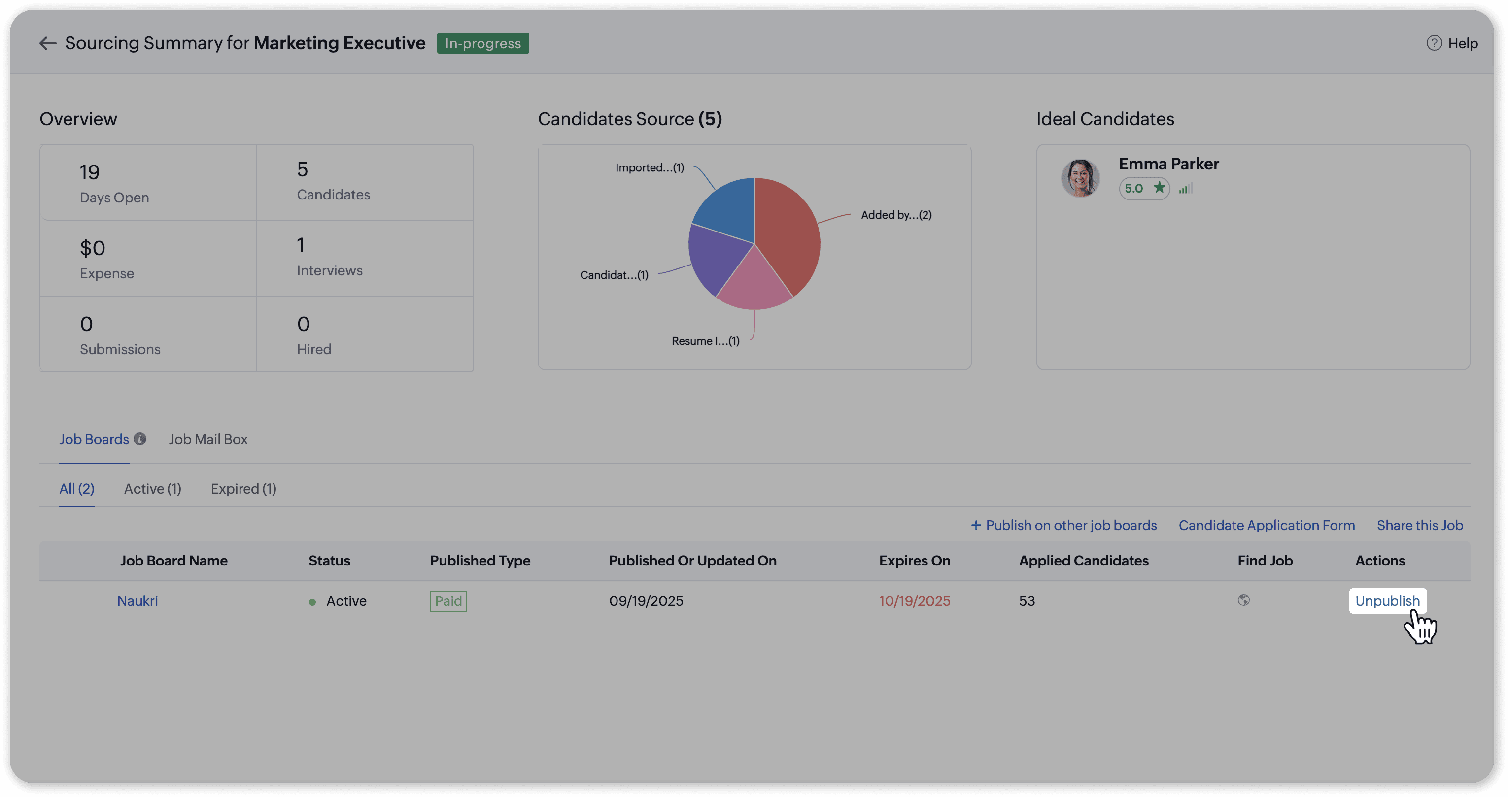Open the Naukri job board link
This screenshot has height=797, width=1508.
coord(137,601)
